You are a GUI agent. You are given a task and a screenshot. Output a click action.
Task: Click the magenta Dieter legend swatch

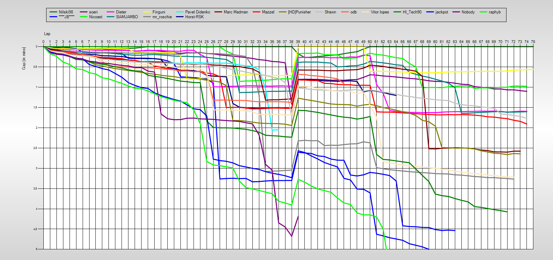coord(111,12)
